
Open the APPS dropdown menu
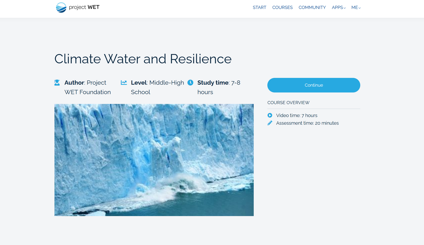[x=337, y=7]
